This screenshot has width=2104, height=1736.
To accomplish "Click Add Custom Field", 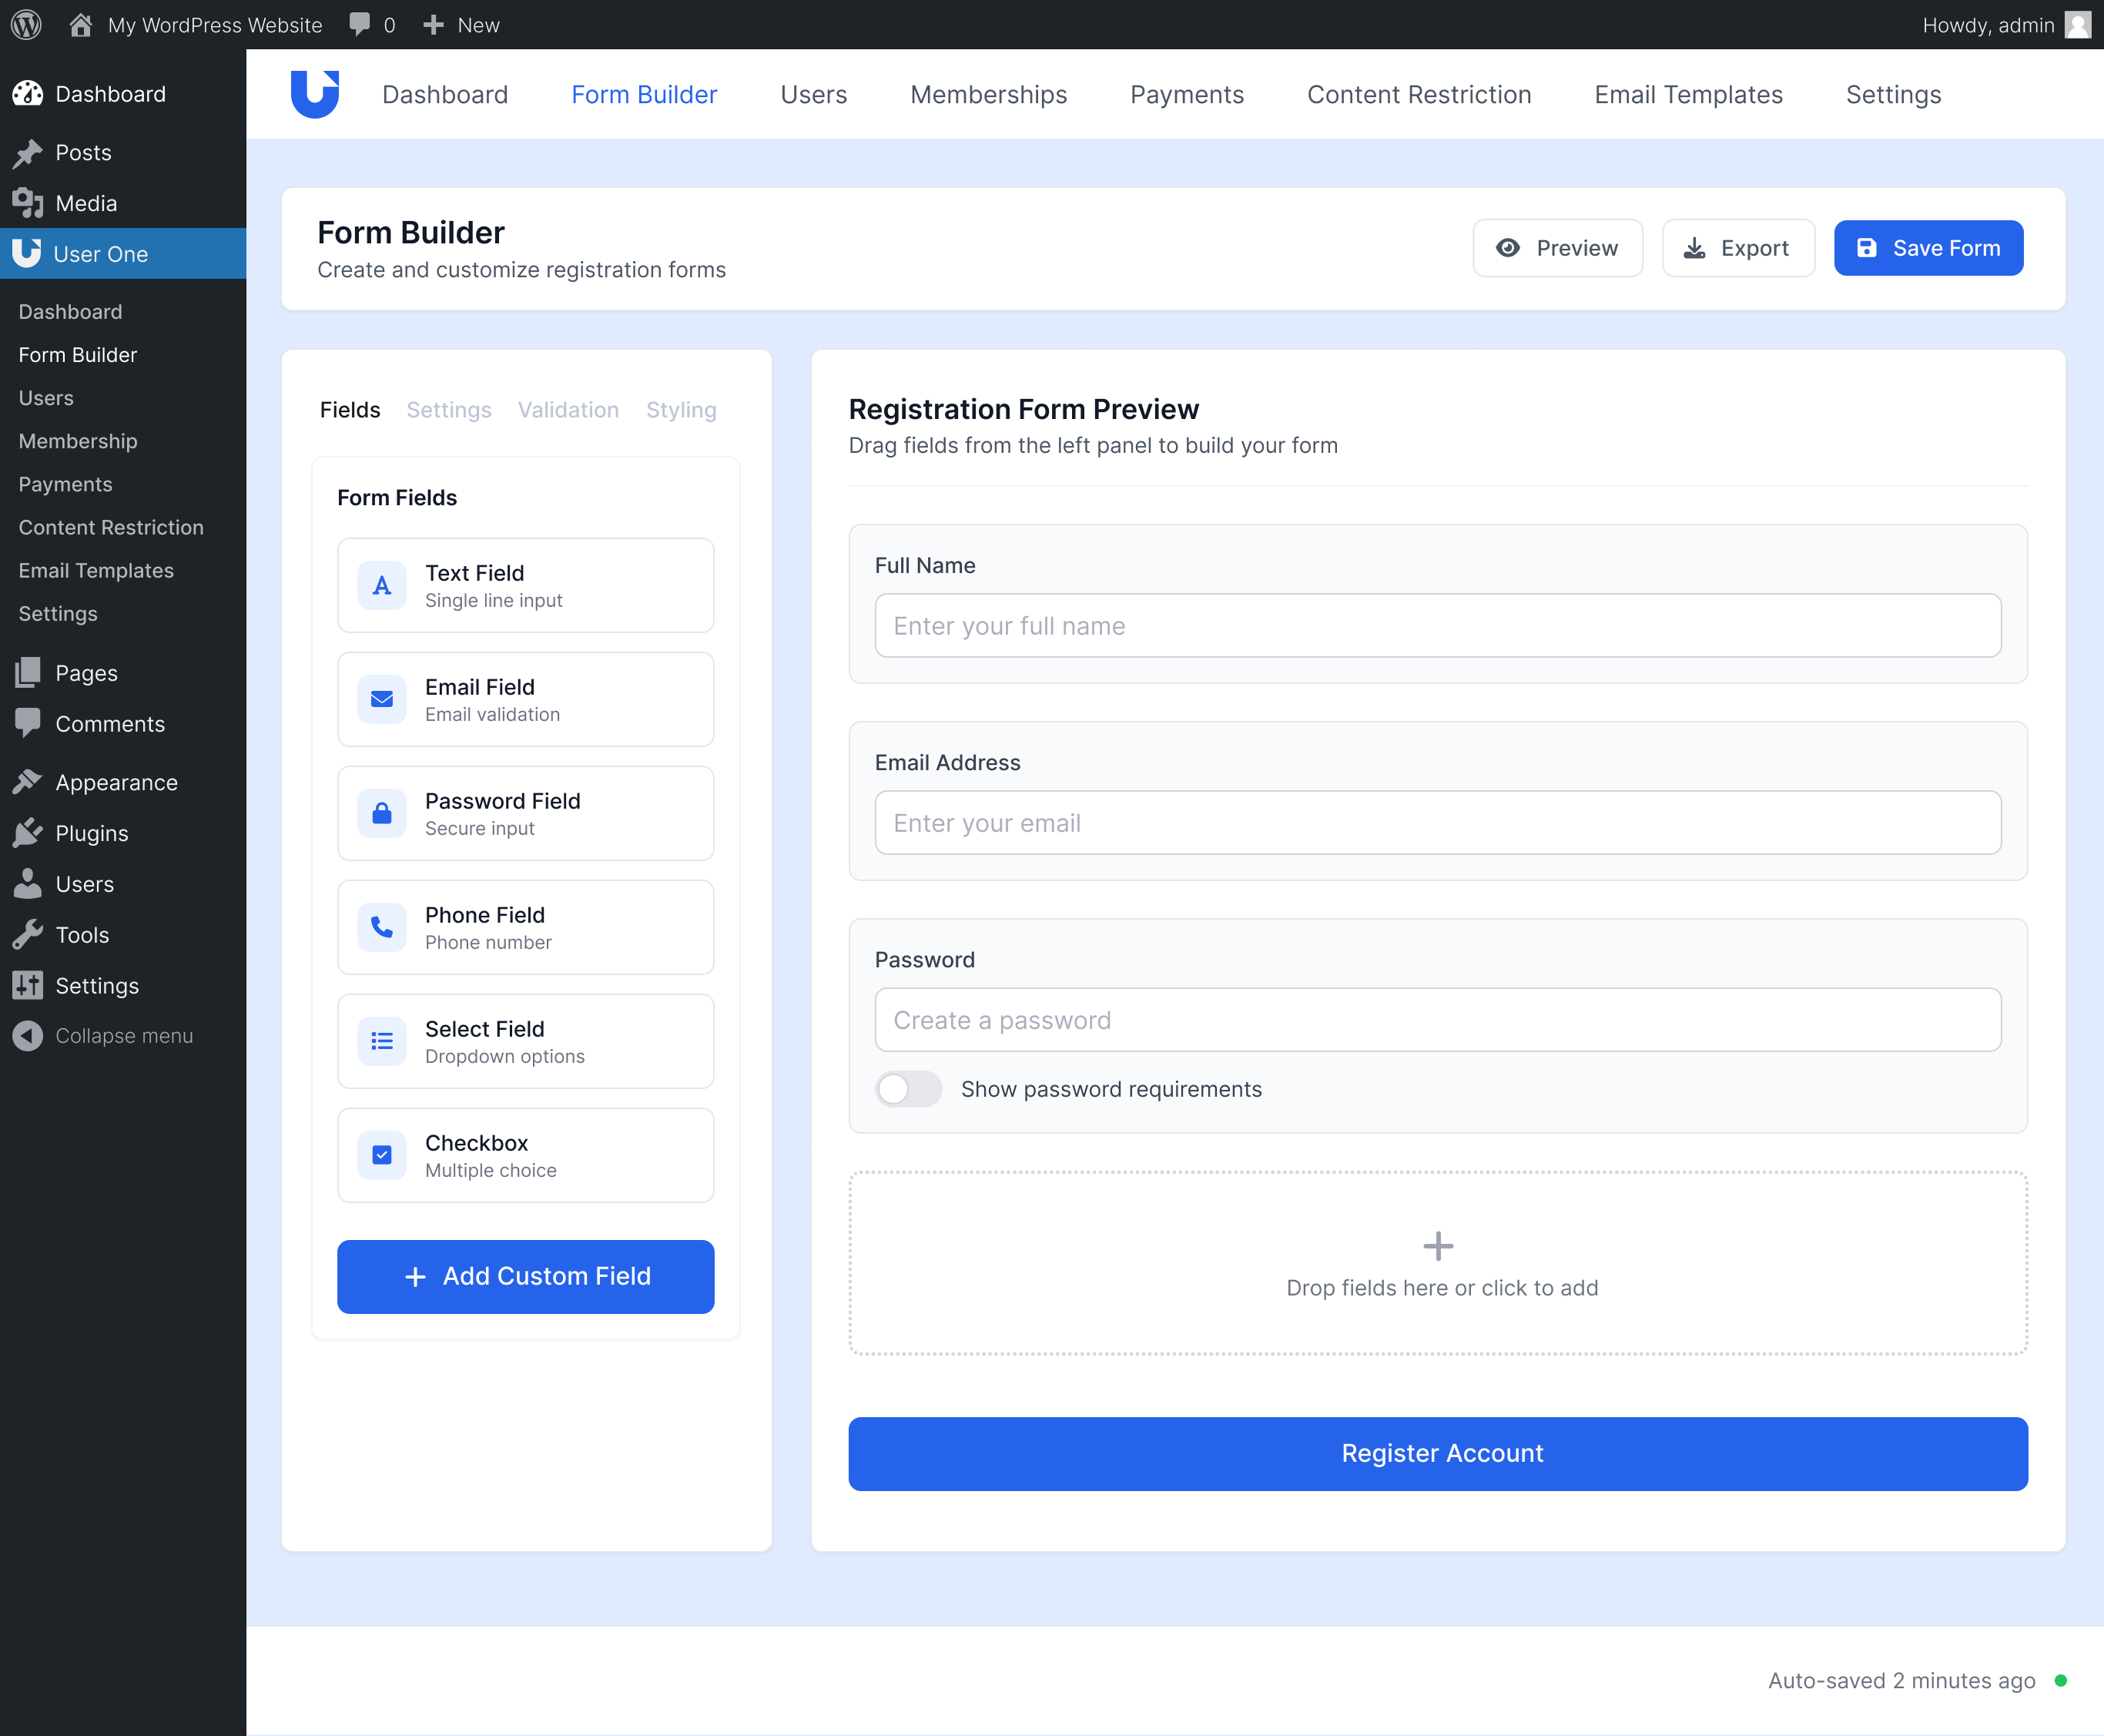I will point(525,1276).
